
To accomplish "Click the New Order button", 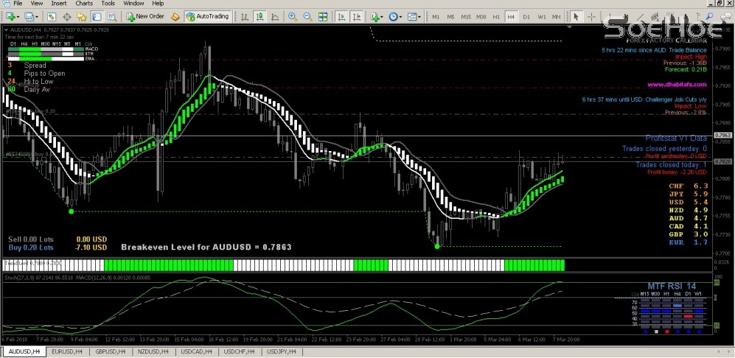I will [x=145, y=15].
